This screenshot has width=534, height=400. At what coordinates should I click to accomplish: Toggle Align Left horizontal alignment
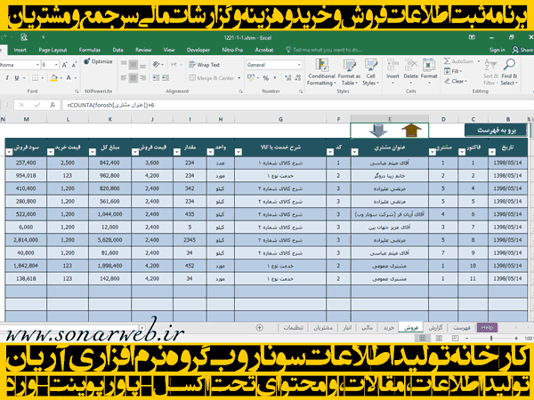coord(124,78)
